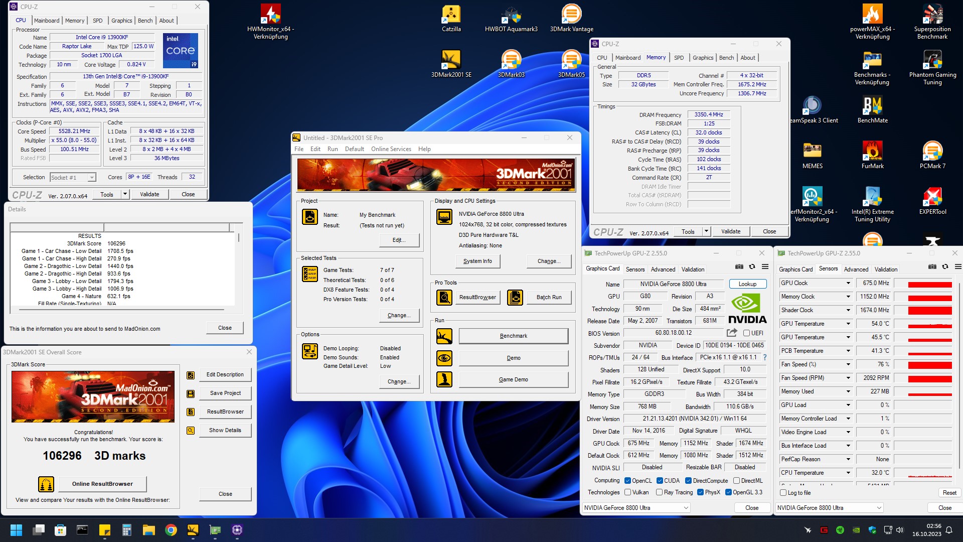Image resolution: width=963 pixels, height=542 pixels.
Task: Switch to the SPD tab in CPU-Z Memory window
Action: [x=679, y=58]
